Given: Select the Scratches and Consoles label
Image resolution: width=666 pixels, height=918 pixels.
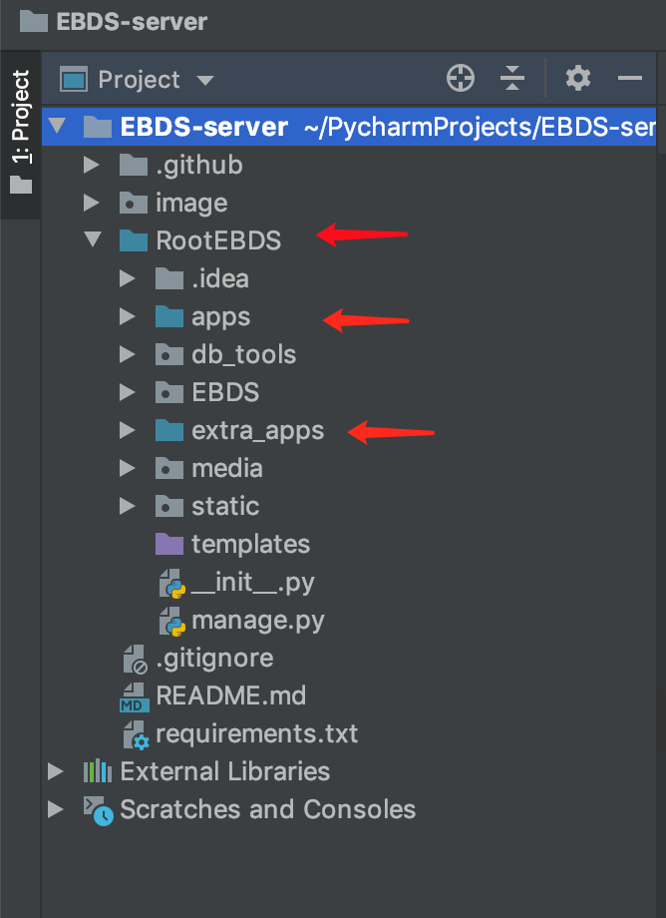Looking at the screenshot, I should click(x=268, y=809).
